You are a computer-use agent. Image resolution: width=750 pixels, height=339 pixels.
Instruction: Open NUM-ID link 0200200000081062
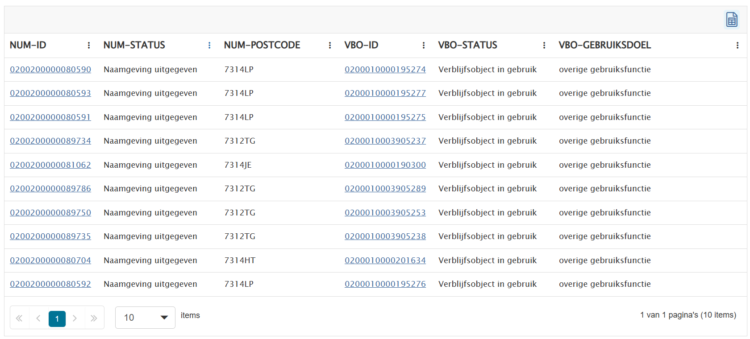pos(50,165)
